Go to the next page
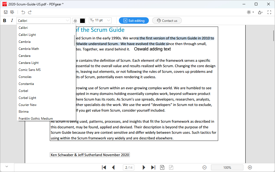Screen dimensions: 275x172 [144, 167]
